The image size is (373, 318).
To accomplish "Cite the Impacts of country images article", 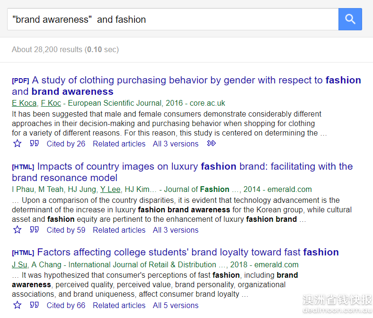I will click(34, 230).
